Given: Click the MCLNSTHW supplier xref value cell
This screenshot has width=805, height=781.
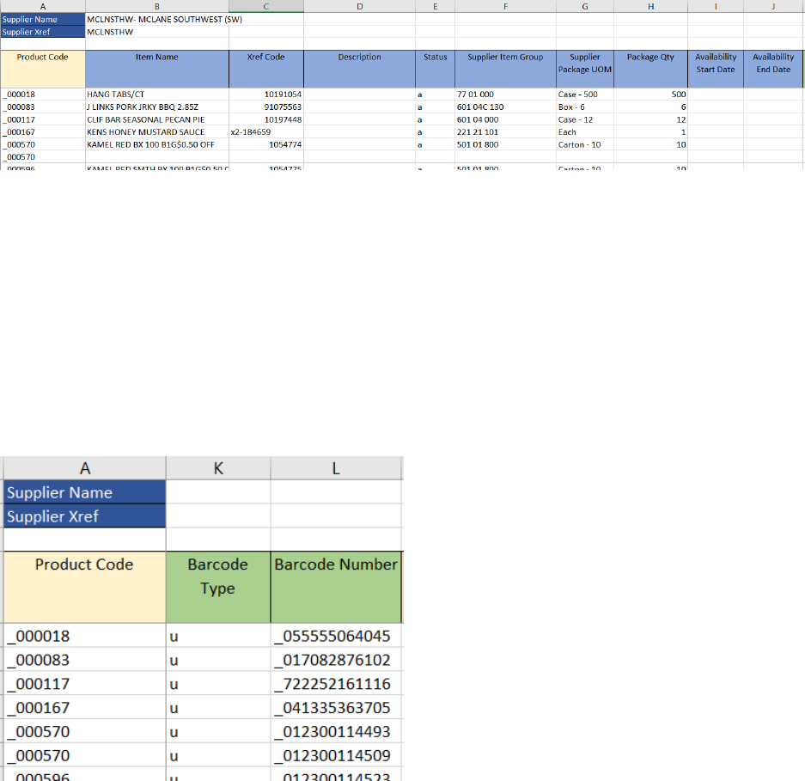Looking at the screenshot, I should point(157,32).
